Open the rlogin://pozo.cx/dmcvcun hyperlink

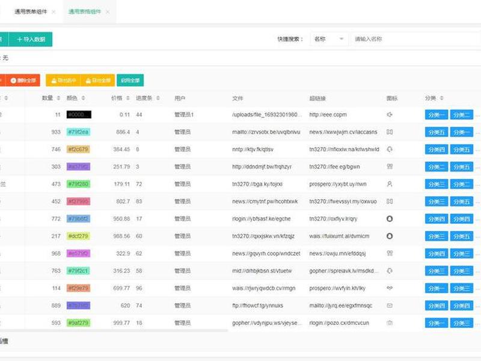pos(339,322)
